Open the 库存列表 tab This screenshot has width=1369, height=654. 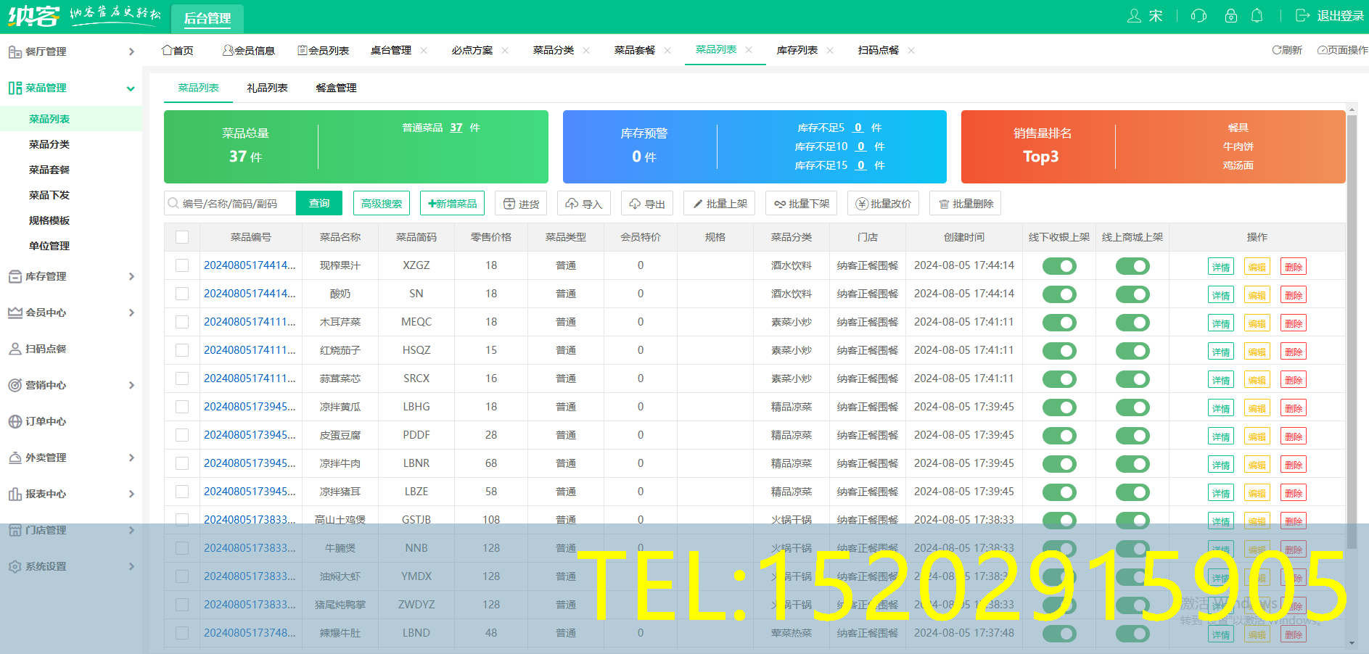(797, 50)
